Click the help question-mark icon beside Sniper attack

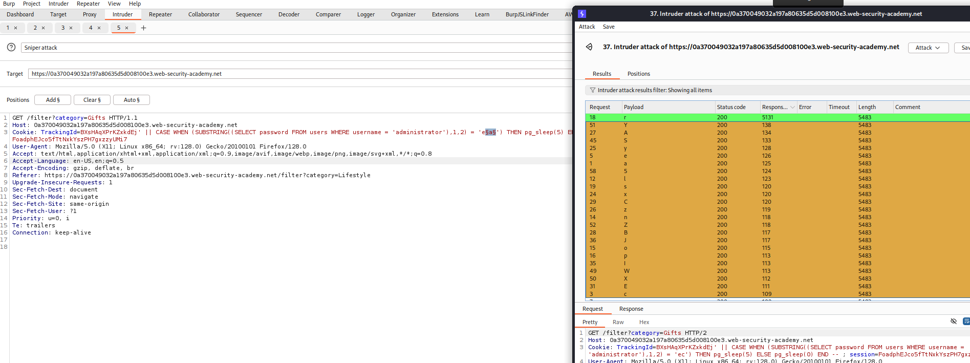11,47
